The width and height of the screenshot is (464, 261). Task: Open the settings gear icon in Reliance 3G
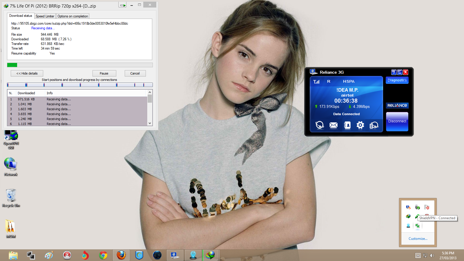point(360,125)
